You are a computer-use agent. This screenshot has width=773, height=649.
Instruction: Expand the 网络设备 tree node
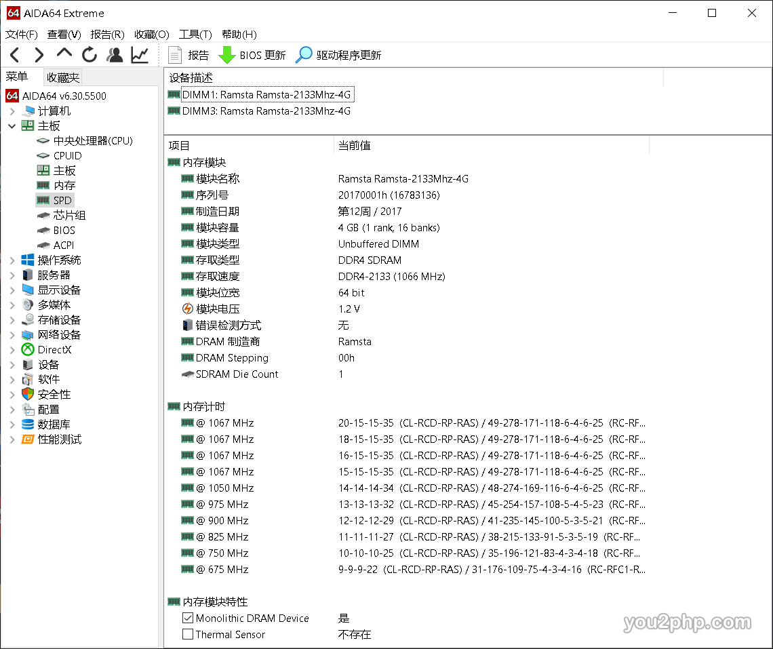12,335
